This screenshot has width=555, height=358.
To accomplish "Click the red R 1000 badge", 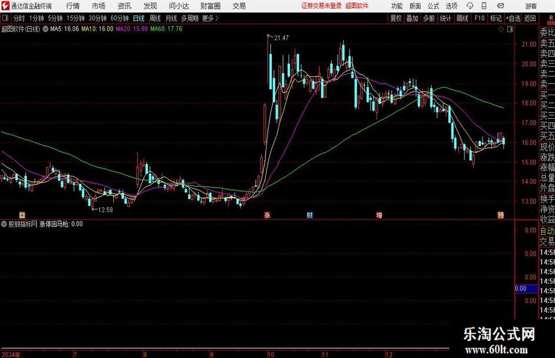I will (551, 20).
